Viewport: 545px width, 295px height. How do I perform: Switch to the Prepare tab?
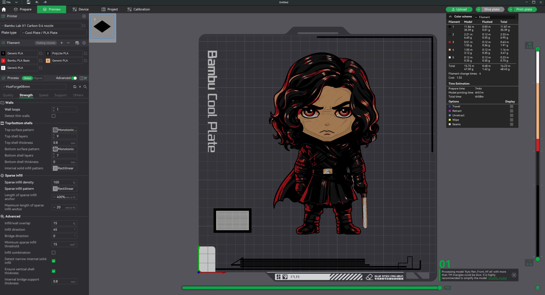[23, 9]
